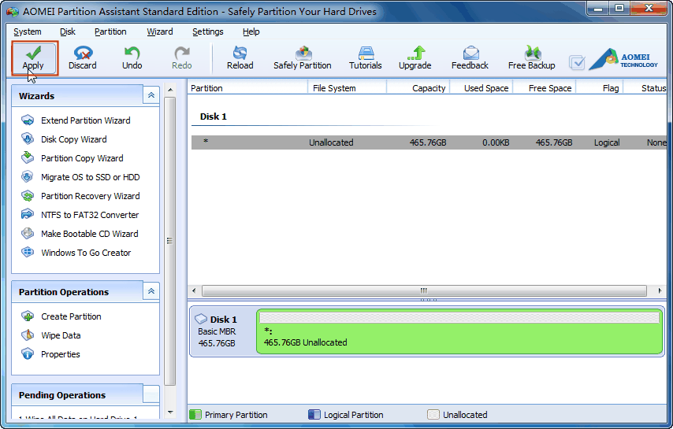Click Disk 1 drive icon in disk map
Image resolution: width=673 pixels, height=429 pixels.
200,319
